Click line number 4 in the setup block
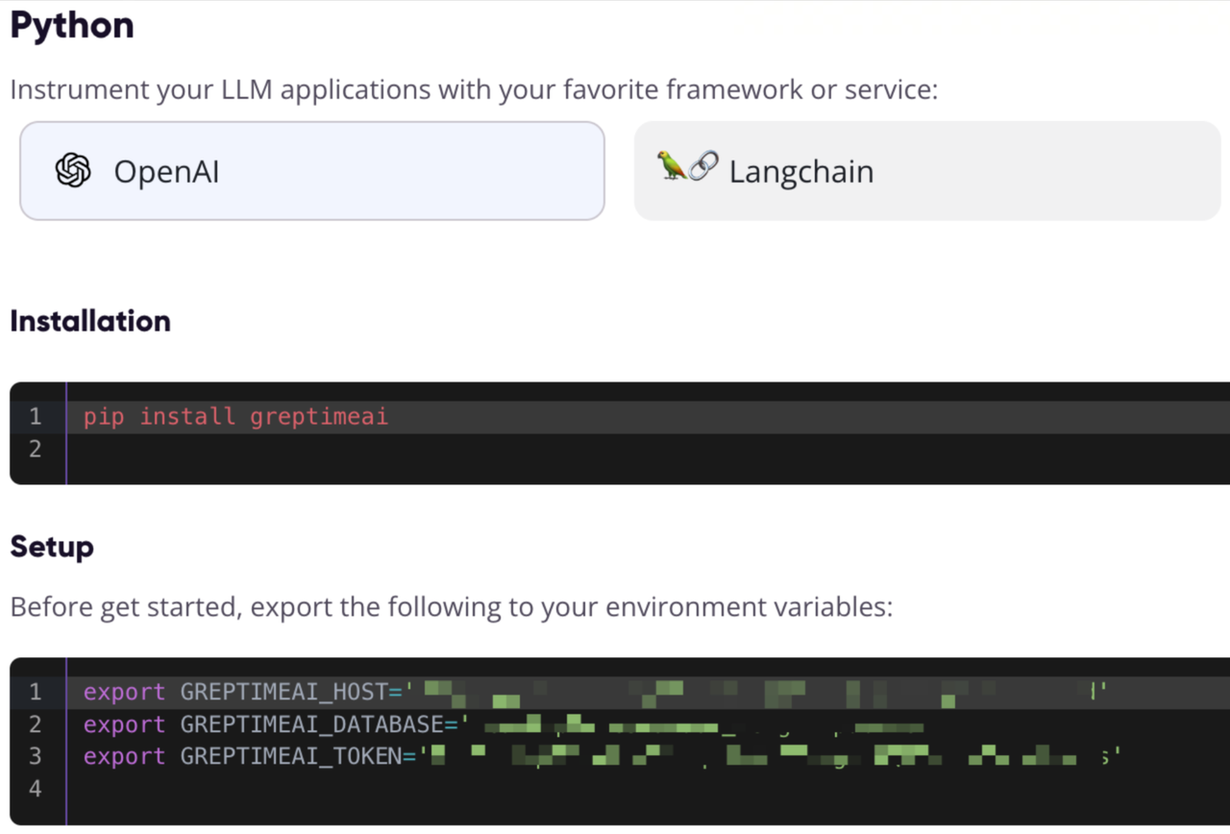The height and width of the screenshot is (834, 1230). 36,788
